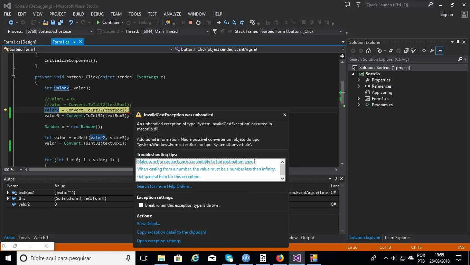Expand the textBox2 variable in Autos
The image size is (470, 265).
(8, 193)
